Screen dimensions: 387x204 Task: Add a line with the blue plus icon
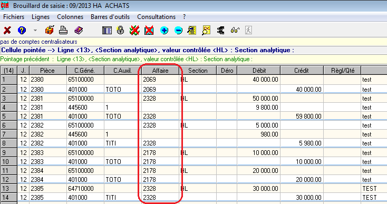[x=164, y=31]
